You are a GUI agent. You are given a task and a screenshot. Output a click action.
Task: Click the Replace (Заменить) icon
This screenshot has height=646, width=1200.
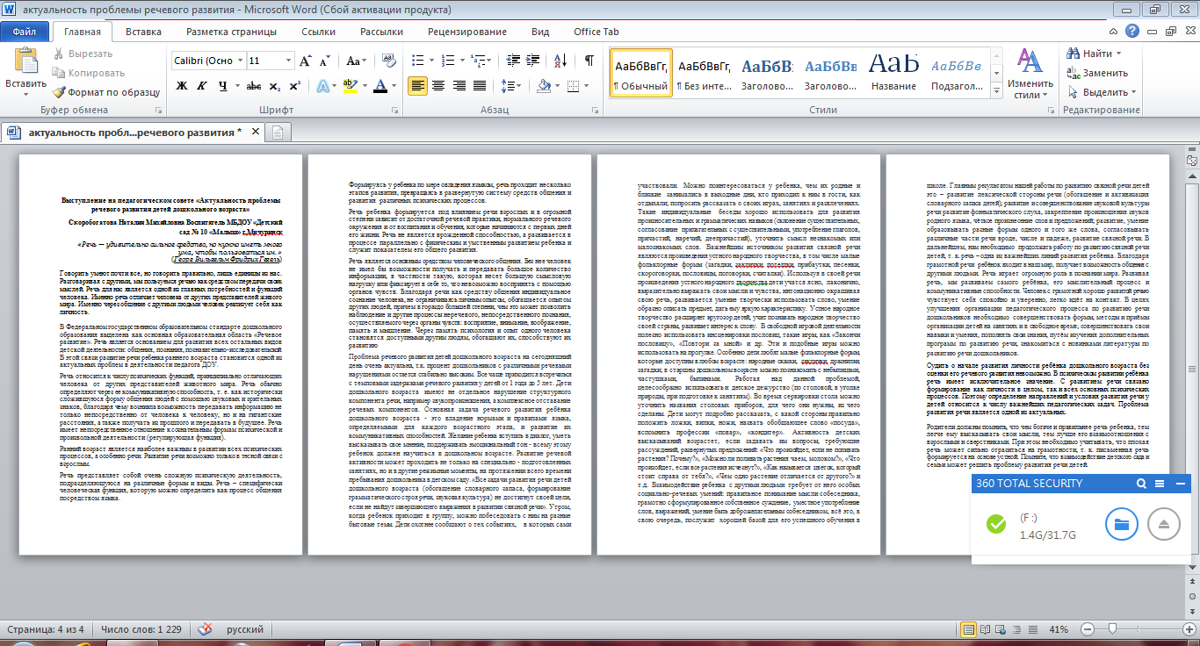point(1096,73)
